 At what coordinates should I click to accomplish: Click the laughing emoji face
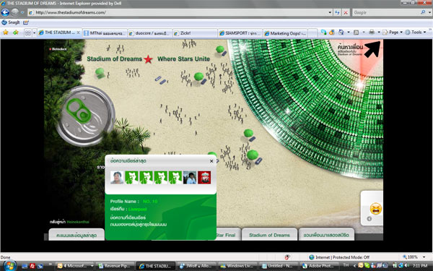click(x=376, y=209)
